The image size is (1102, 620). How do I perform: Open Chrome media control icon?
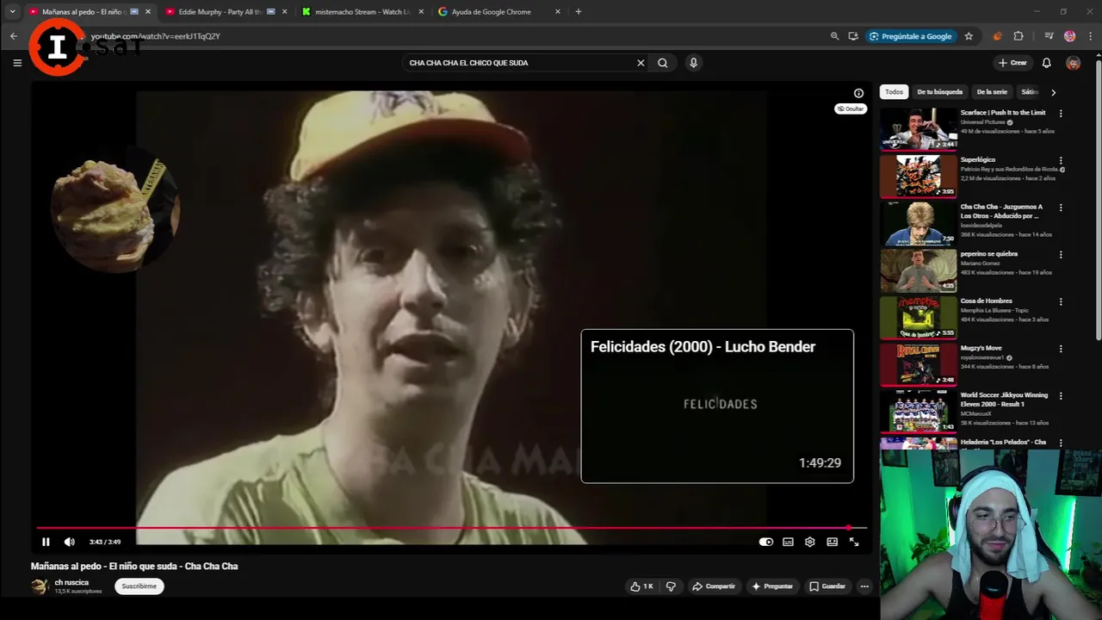tap(1049, 36)
